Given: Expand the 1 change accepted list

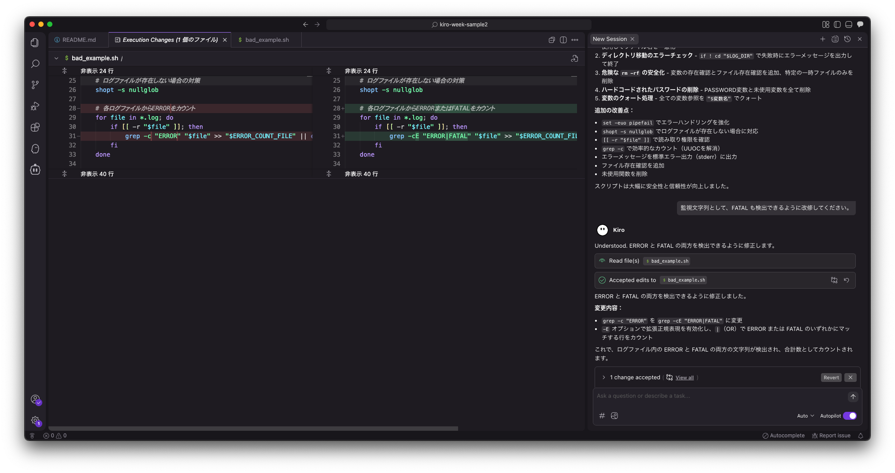Looking at the screenshot, I should (603, 378).
